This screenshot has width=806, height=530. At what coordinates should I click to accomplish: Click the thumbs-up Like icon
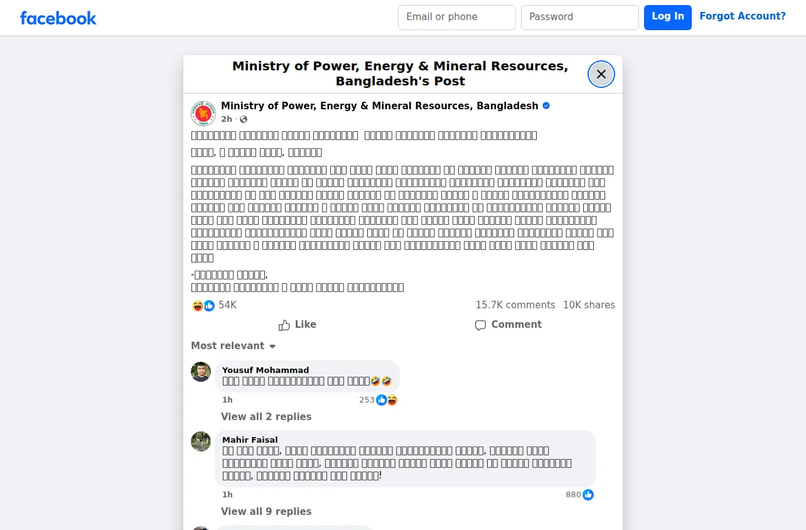pyautogui.click(x=284, y=325)
